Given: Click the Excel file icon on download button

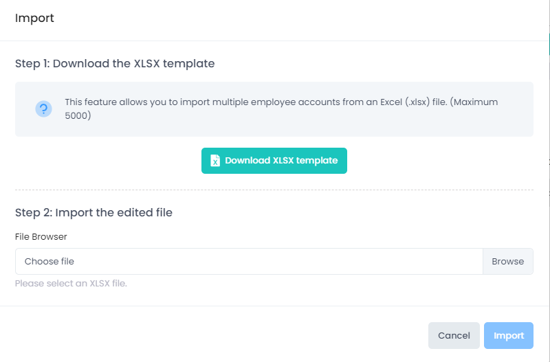Looking at the screenshot, I should pos(215,161).
